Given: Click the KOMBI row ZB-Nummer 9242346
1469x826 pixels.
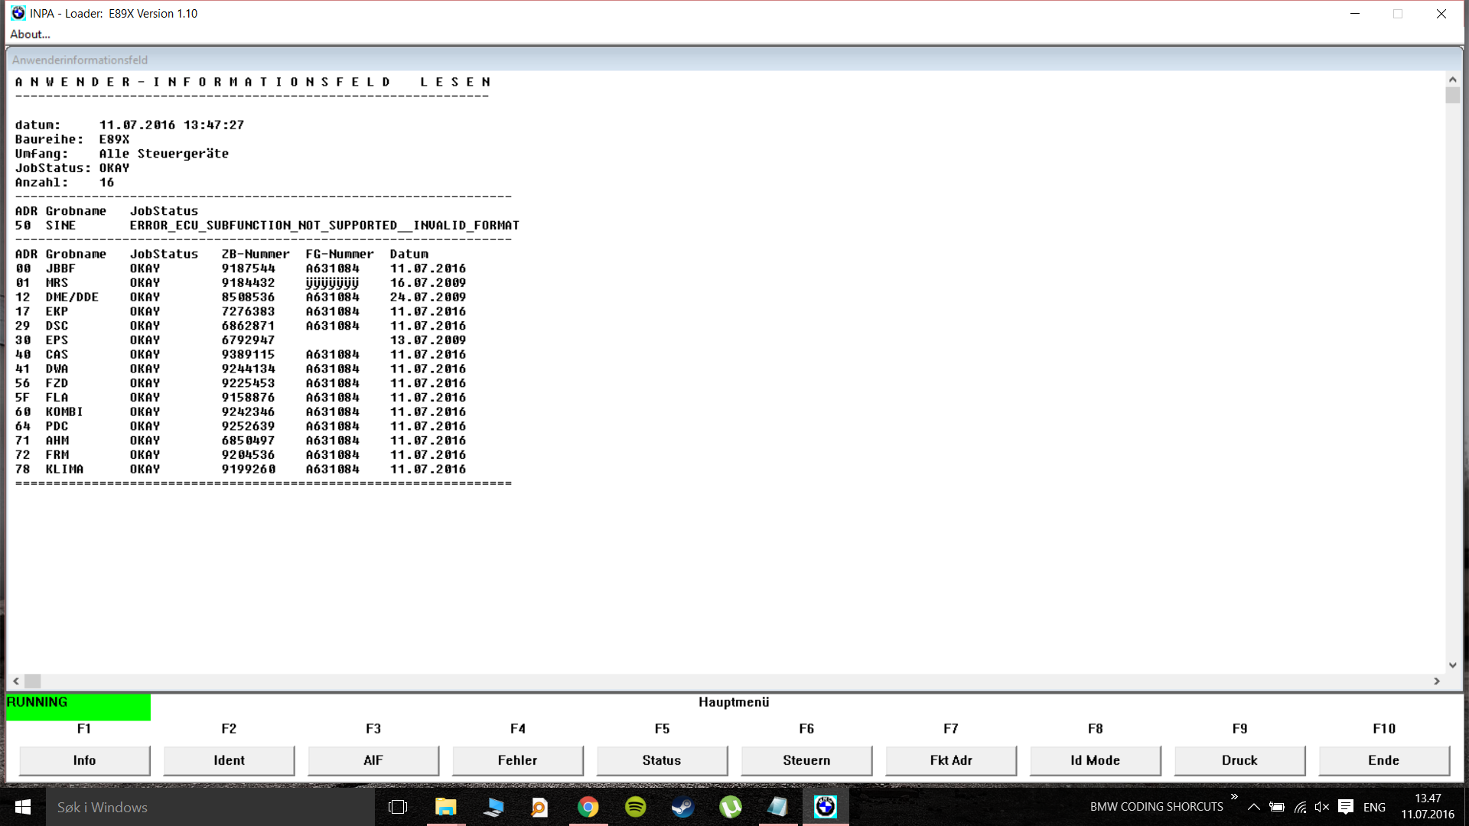Looking at the screenshot, I should coord(248,412).
